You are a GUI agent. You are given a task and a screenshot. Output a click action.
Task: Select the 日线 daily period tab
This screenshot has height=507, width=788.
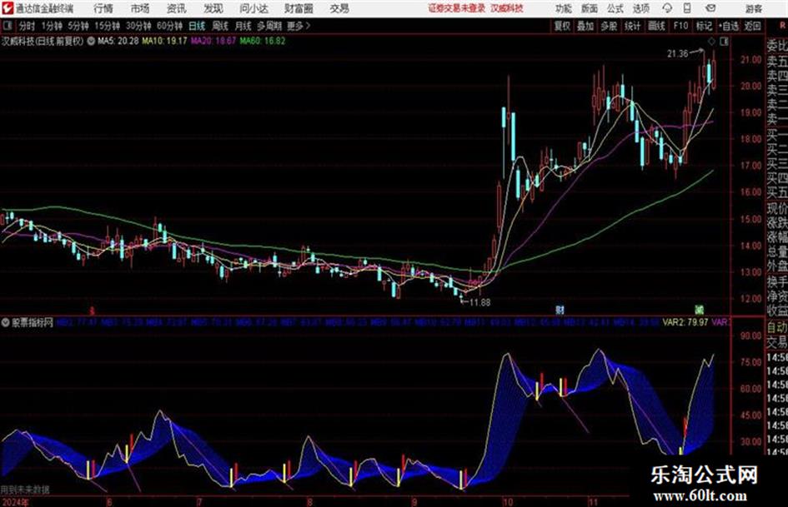[x=197, y=26]
